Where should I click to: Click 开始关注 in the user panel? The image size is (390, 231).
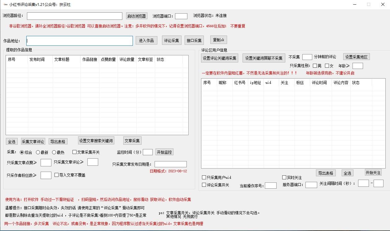coord(373,173)
